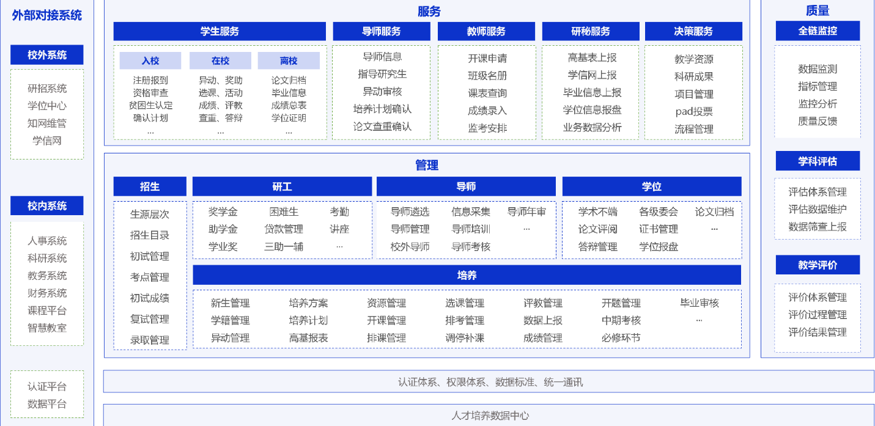Click 开课申请 under 教师服务
The height and width of the screenshot is (426, 875).
(x=487, y=59)
